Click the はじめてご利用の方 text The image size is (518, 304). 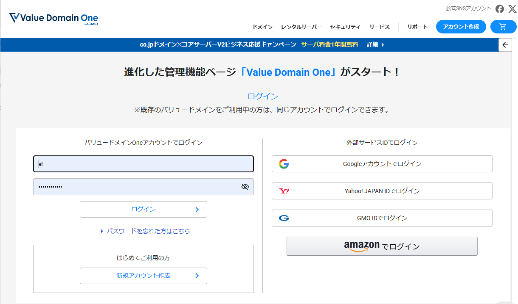[x=144, y=257]
